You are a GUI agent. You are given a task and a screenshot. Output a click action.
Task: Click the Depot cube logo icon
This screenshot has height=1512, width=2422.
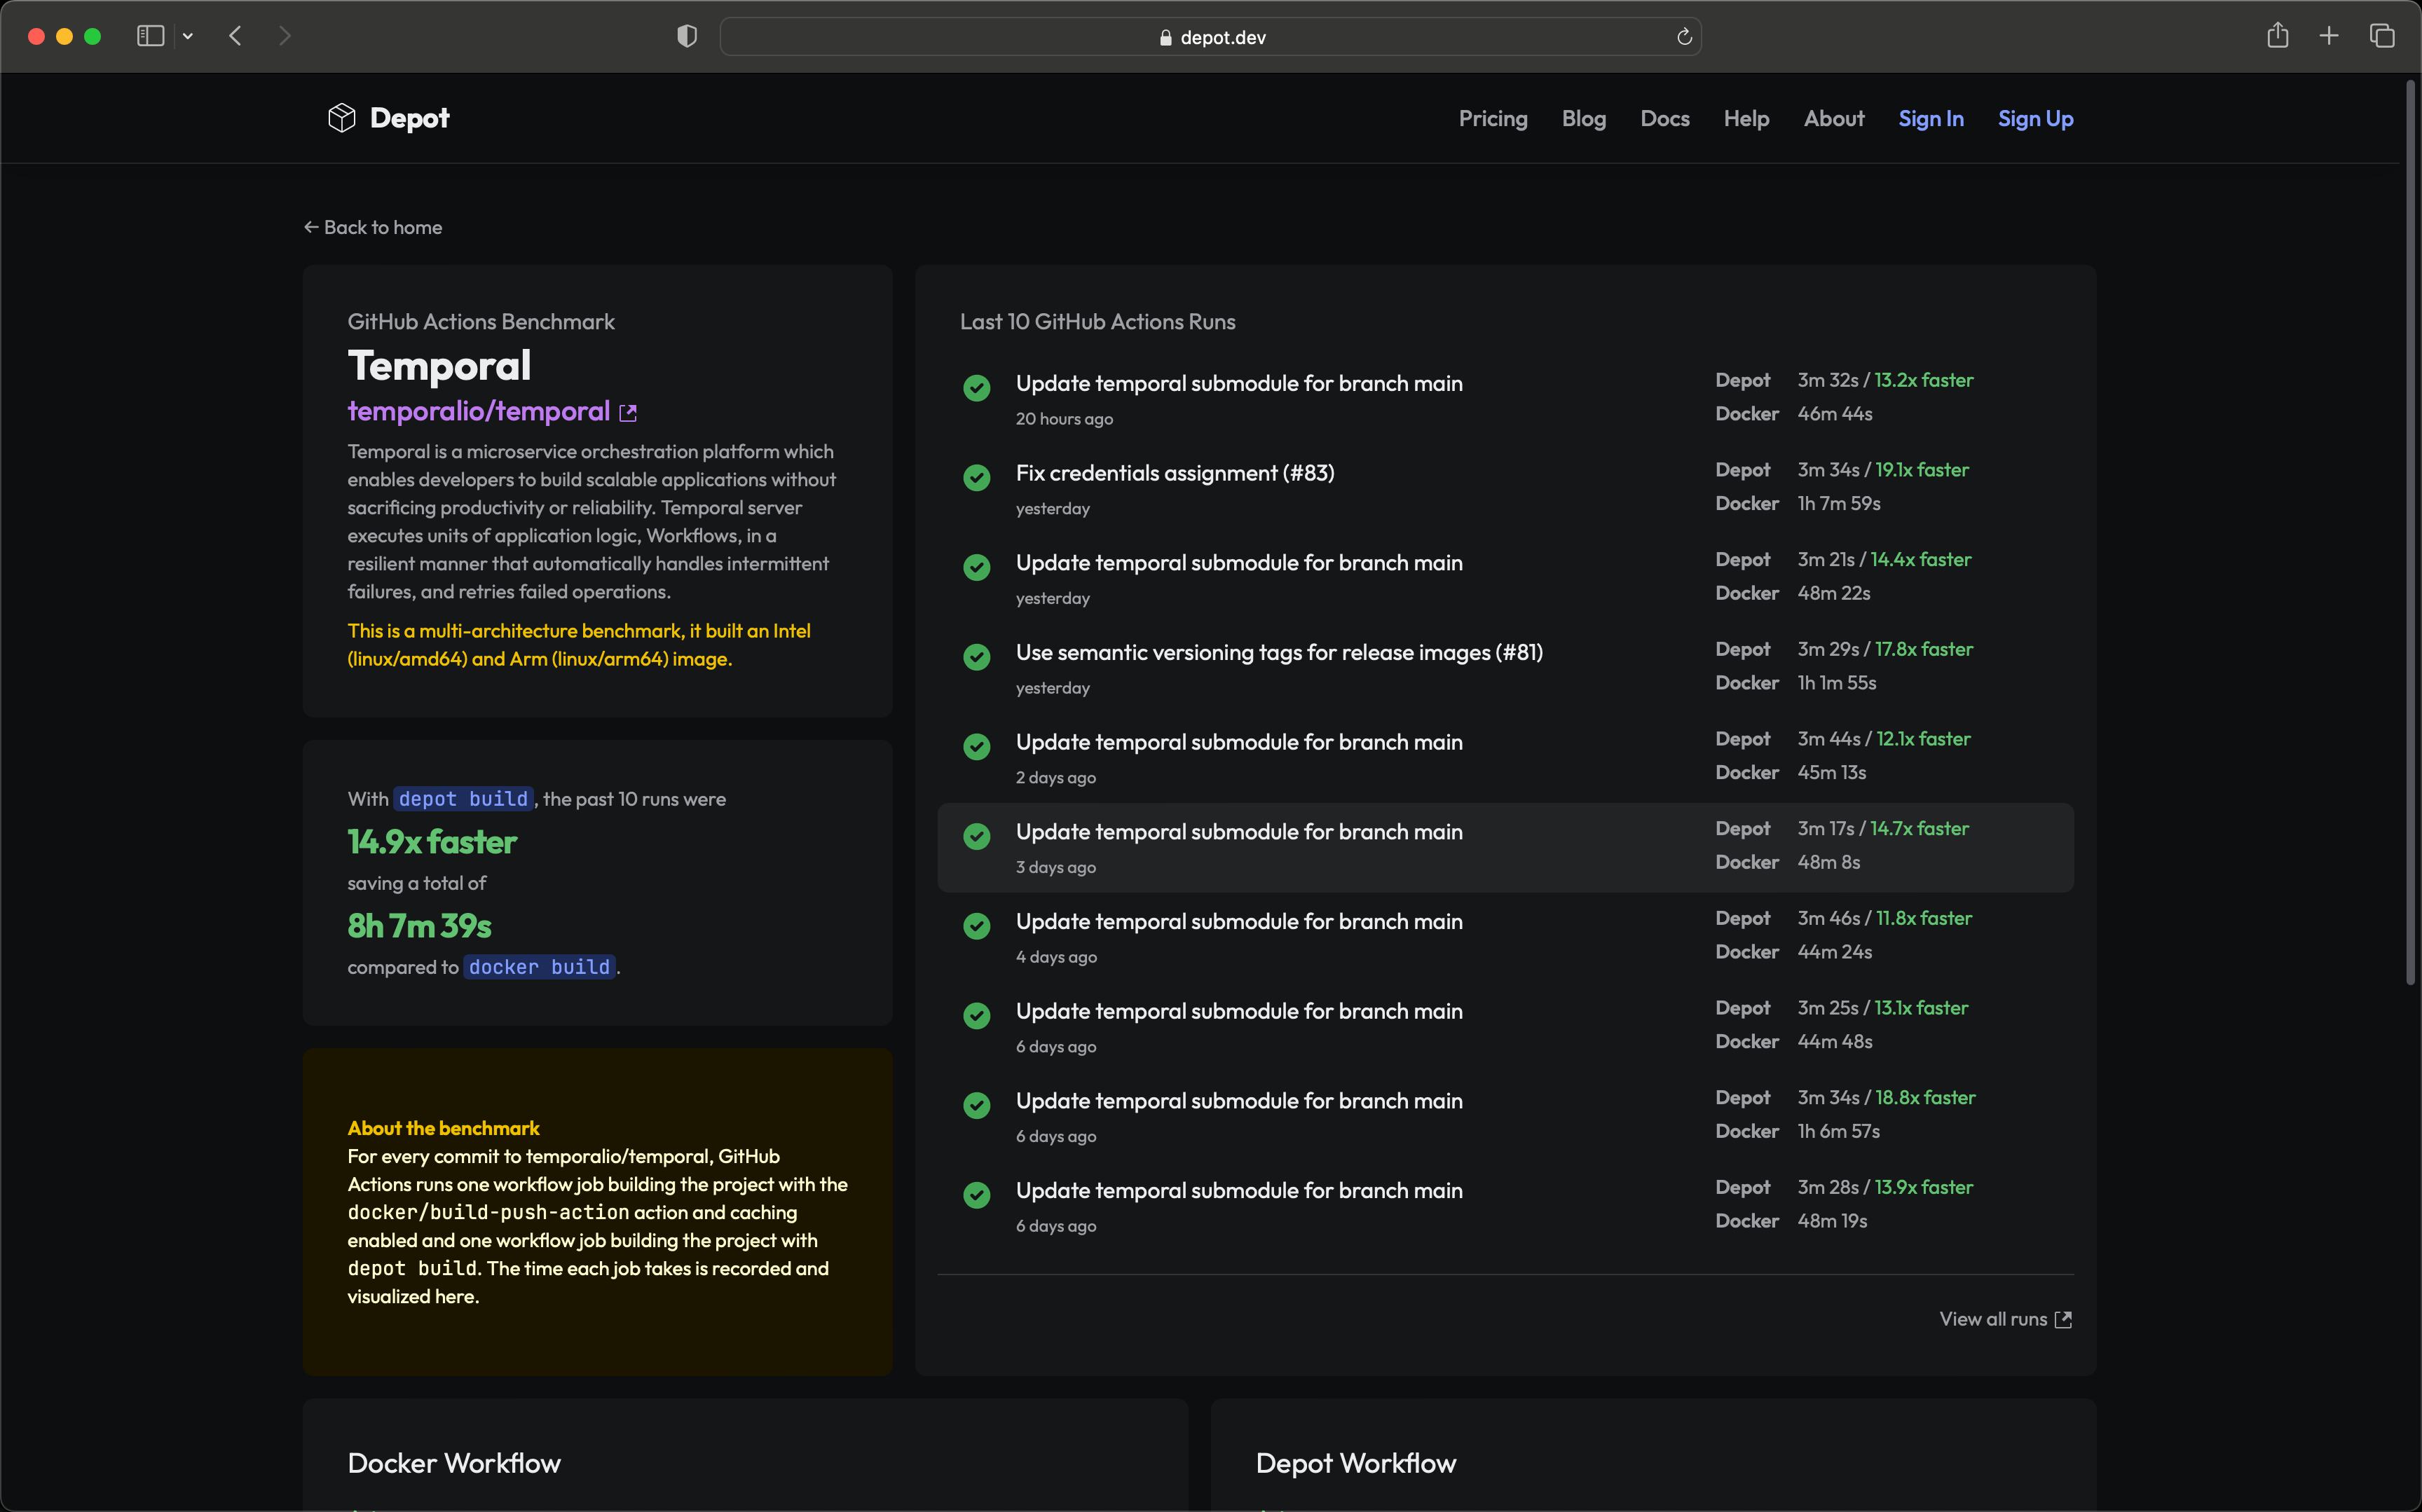341,117
